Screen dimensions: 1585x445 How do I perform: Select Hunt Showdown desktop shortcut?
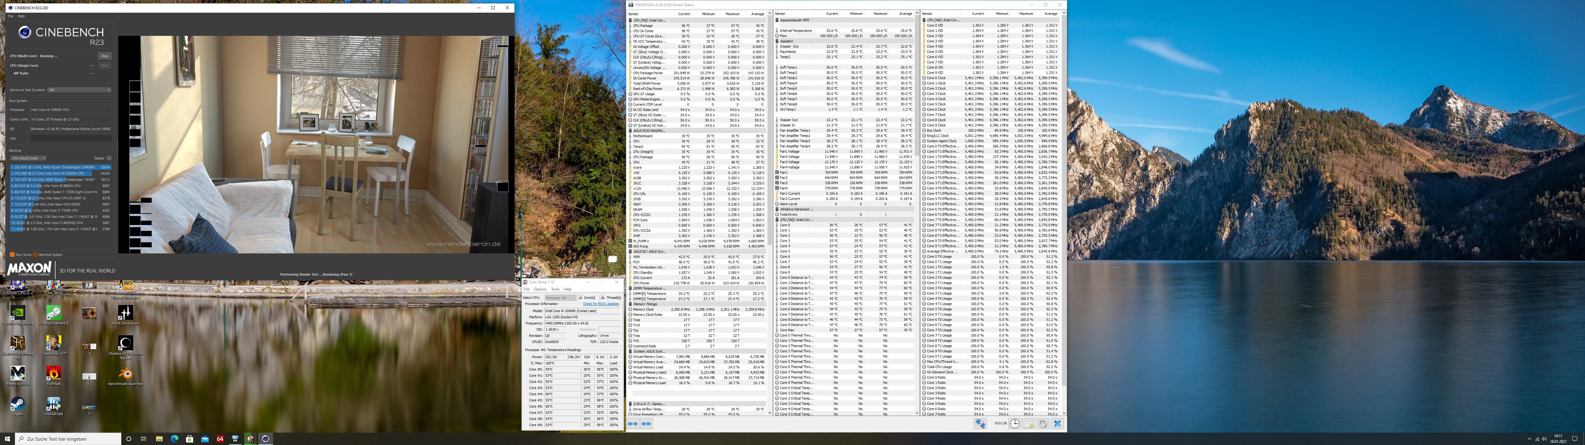point(125,315)
